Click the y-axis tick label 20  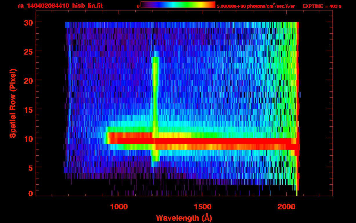(x=28, y=80)
